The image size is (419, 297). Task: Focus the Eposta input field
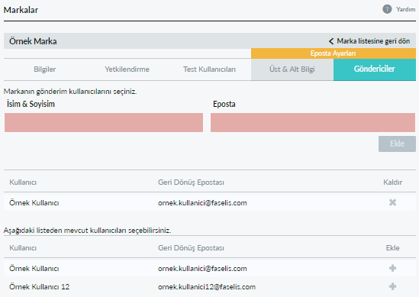tap(313, 122)
